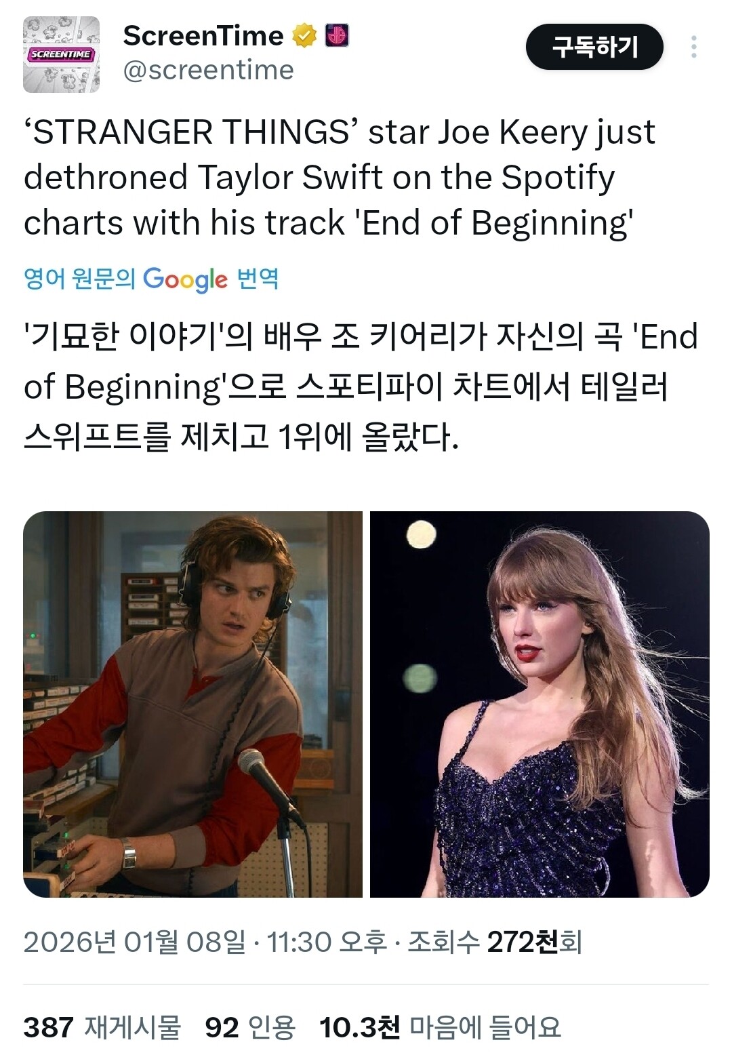The width and height of the screenshot is (732, 1055).
Task: Open the 92 인용 quotes list
Action: tap(251, 1027)
